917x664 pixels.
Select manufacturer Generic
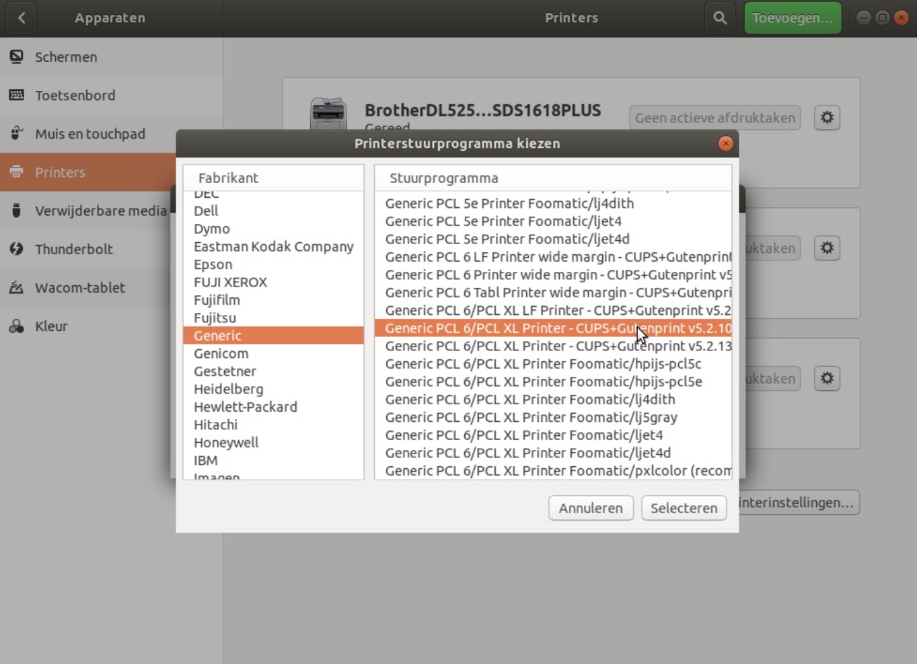click(x=273, y=336)
